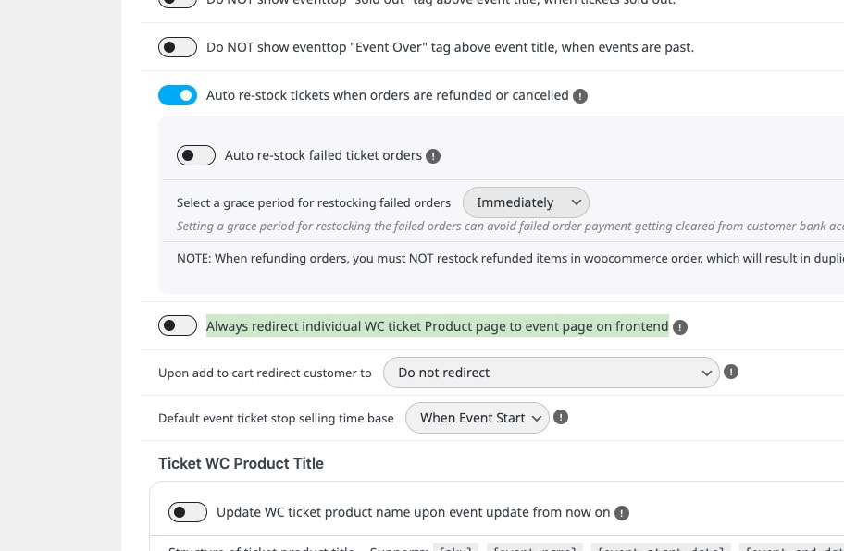This screenshot has height=551, width=844.
Task: Click the Do NOT show Event Over label text
Action: coord(450,47)
